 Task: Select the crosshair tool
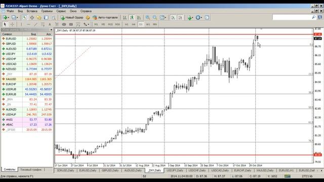pyautogui.click(x=12, y=24)
